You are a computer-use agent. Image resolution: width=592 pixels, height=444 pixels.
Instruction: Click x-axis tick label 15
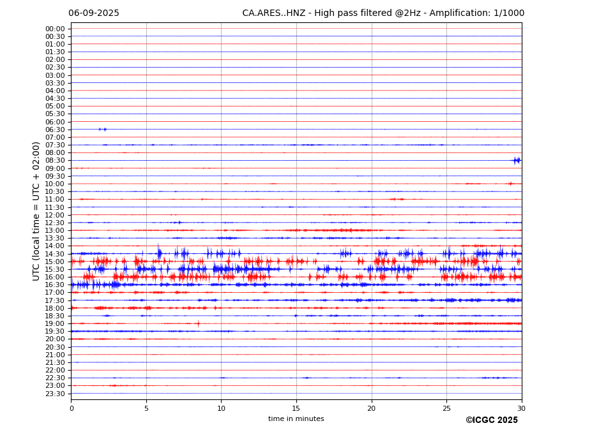click(x=296, y=408)
